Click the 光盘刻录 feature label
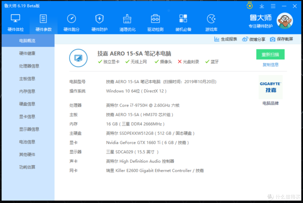The image size is (303, 203). tap(191, 62)
